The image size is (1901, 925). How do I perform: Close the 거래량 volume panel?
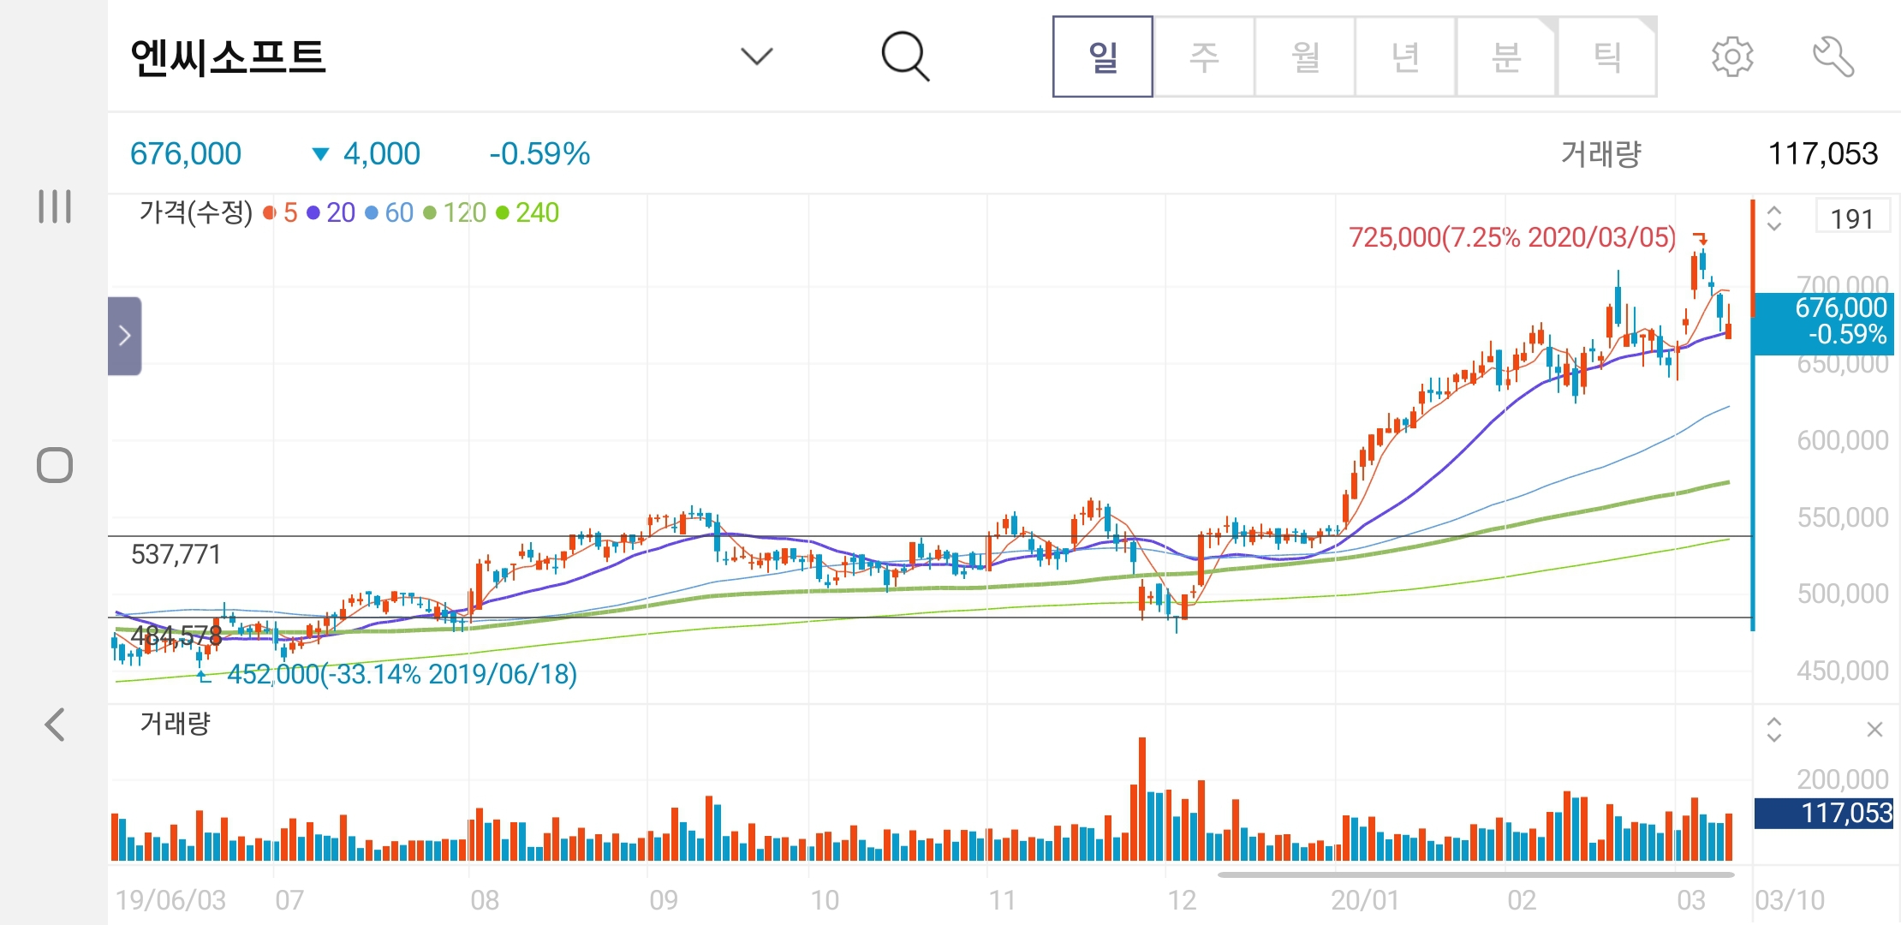coord(1874,730)
